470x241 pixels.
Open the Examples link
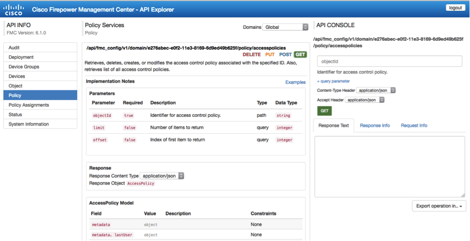(x=295, y=82)
